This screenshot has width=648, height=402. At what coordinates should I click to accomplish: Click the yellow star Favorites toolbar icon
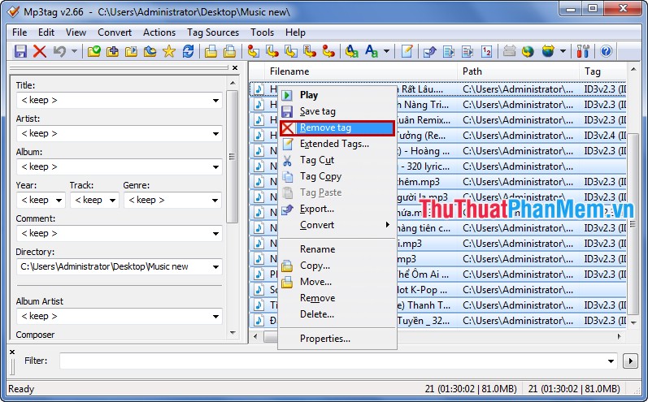coord(169,51)
